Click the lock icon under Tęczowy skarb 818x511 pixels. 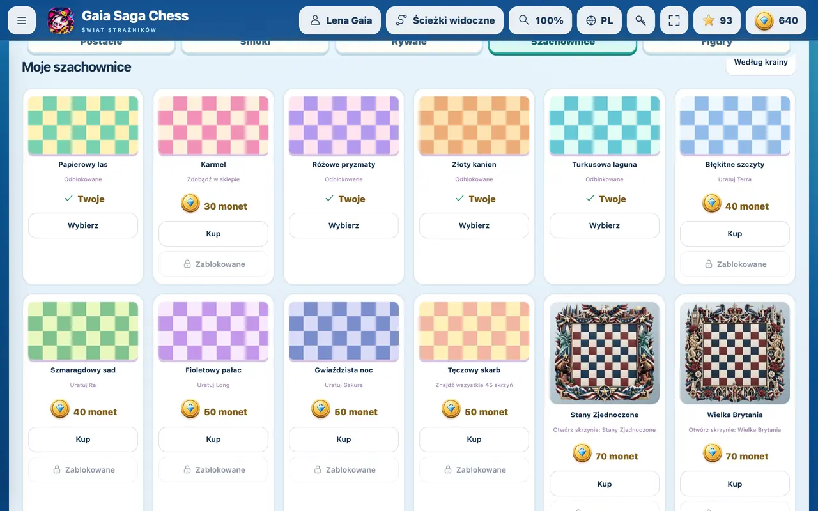click(448, 469)
